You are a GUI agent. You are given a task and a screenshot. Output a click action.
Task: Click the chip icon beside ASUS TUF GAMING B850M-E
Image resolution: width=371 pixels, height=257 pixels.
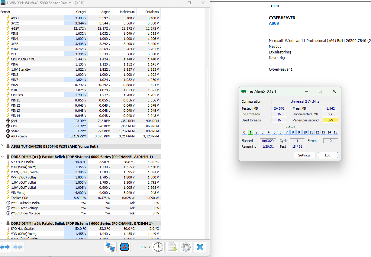click(x=8, y=146)
